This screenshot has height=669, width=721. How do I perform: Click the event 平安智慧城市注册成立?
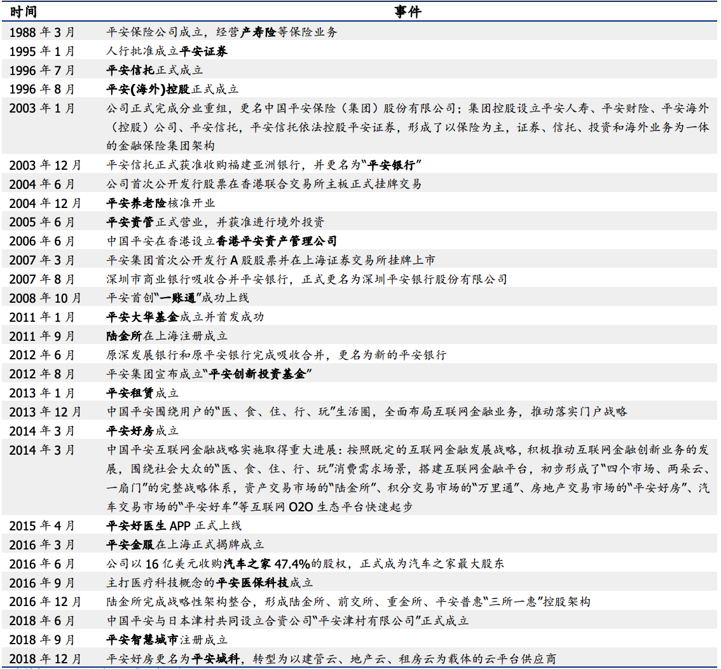click(167, 640)
